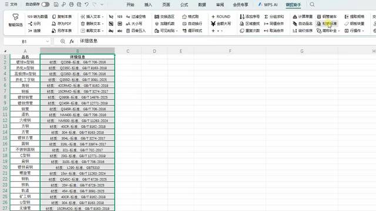Click the 区域查找 tool
The width and height of the screenshot is (376, 211).
coord(250,23)
